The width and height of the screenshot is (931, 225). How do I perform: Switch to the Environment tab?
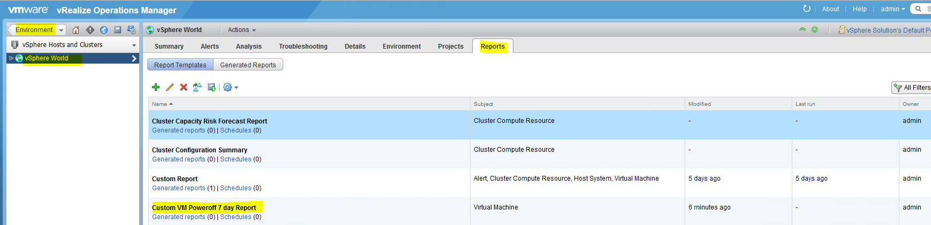click(x=402, y=46)
